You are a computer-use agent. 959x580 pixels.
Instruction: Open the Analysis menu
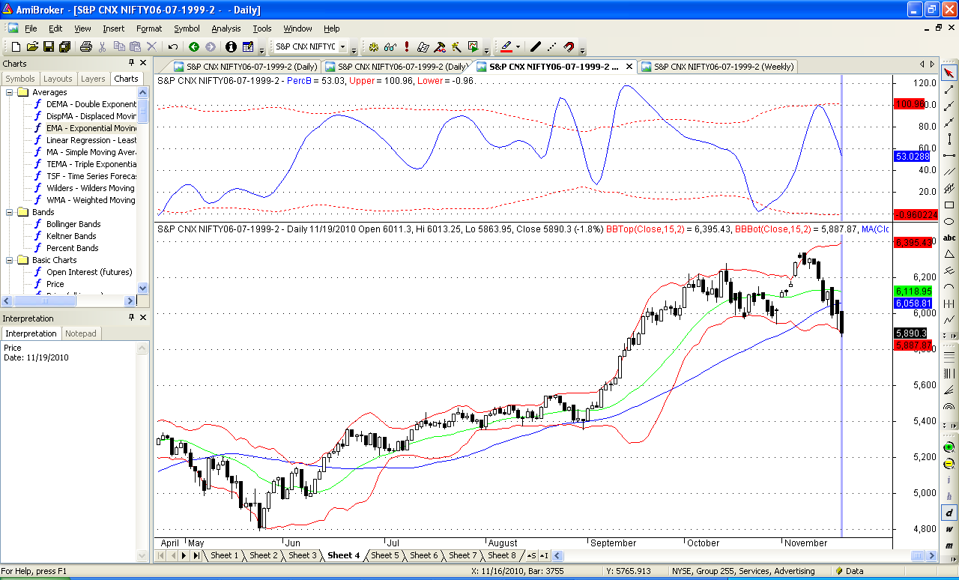(x=226, y=28)
